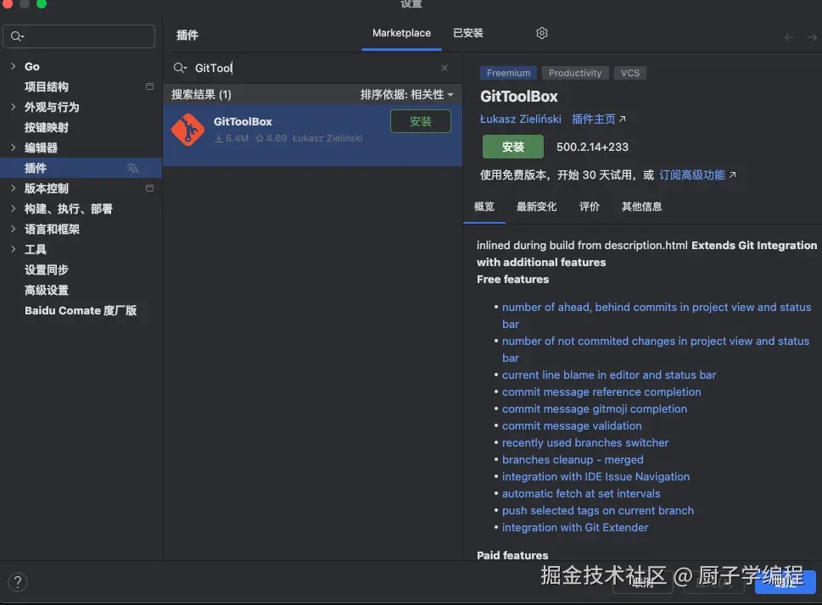The width and height of the screenshot is (822, 605).
Task: Open 'automatic fetch at set intervals' link
Action: click(x=581, y=493)
